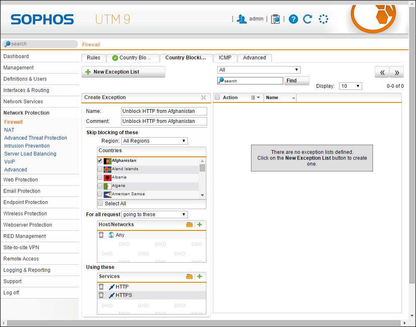Image resolution: width=416 pixels, height=327 pixels.
Task: Close the Create Exception panel
Action: [203, 97]
